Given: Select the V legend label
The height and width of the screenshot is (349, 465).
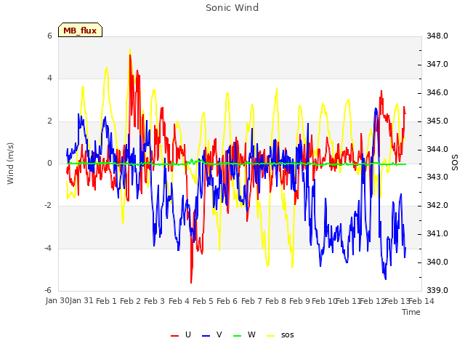Looking at the screenshot, I should pos(219,334).
